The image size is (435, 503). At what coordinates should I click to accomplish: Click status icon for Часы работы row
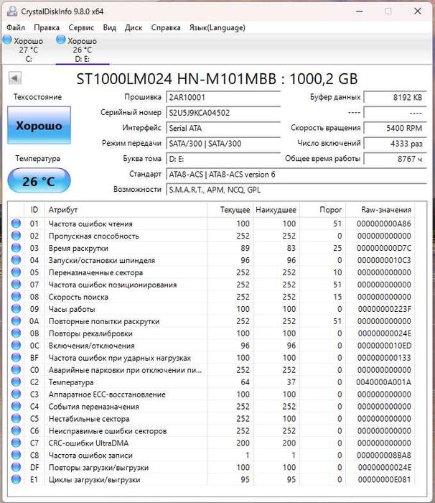[16, 309]
